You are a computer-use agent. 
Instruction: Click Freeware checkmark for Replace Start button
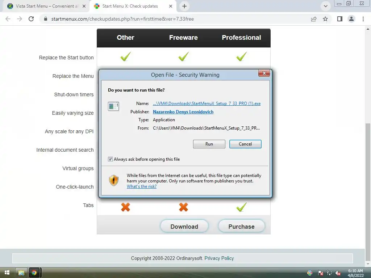184,56
